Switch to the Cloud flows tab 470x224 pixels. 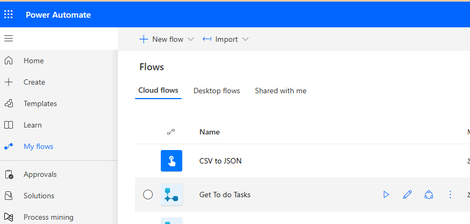158,90
